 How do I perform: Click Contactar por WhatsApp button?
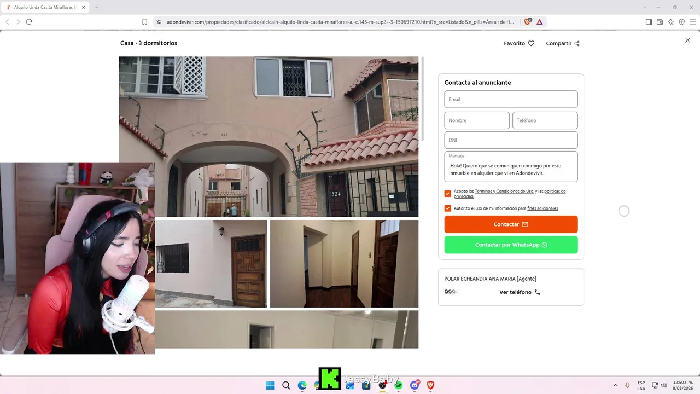(511, 245)
